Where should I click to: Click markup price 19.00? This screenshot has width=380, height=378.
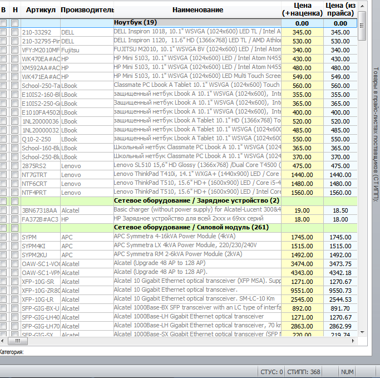click(x=302, y=210)
